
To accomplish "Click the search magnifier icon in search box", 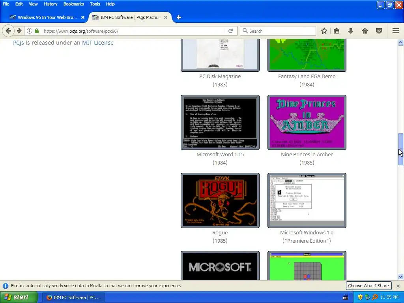I will coord(245,31).
